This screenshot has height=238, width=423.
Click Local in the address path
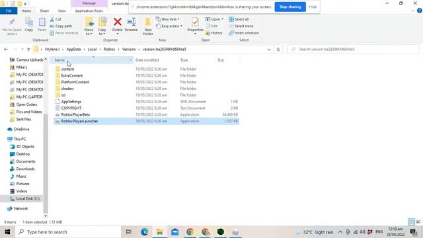[x=92, y=50]
